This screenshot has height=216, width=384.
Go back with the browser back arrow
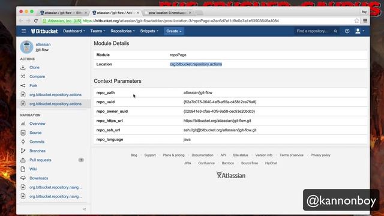21,21
